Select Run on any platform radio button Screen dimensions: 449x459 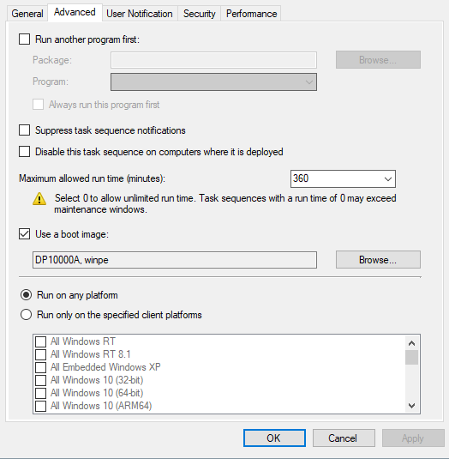point(26,295)
